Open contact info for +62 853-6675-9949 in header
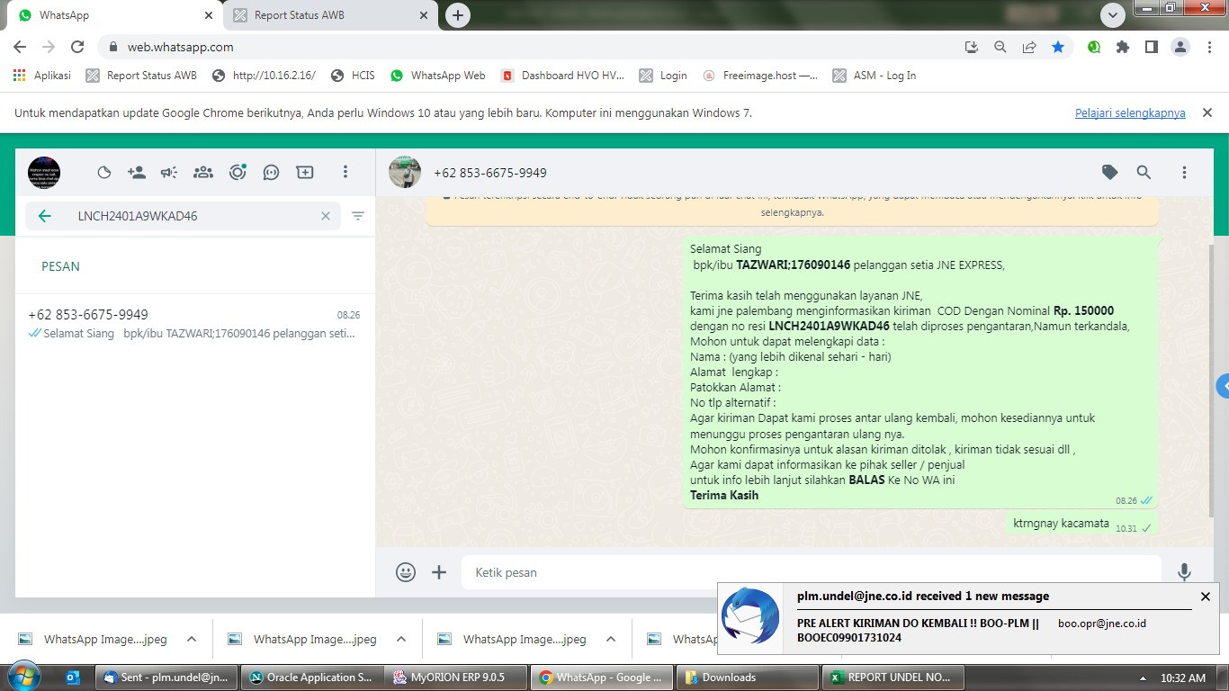 pos(490,173)
